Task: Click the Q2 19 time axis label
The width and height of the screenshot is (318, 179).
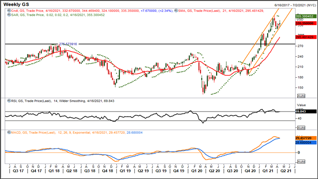Action: point(143,171)
